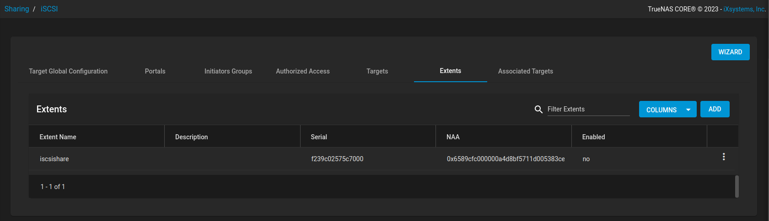Image resolution: width=769 pixels, height=221 pixels.
Task: Select the Authorized Access tab
Action: point(302,71)
